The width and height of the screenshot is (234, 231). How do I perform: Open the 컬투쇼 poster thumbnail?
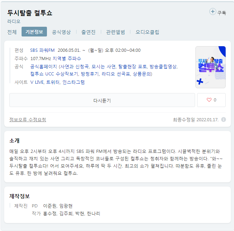[210, 67]
